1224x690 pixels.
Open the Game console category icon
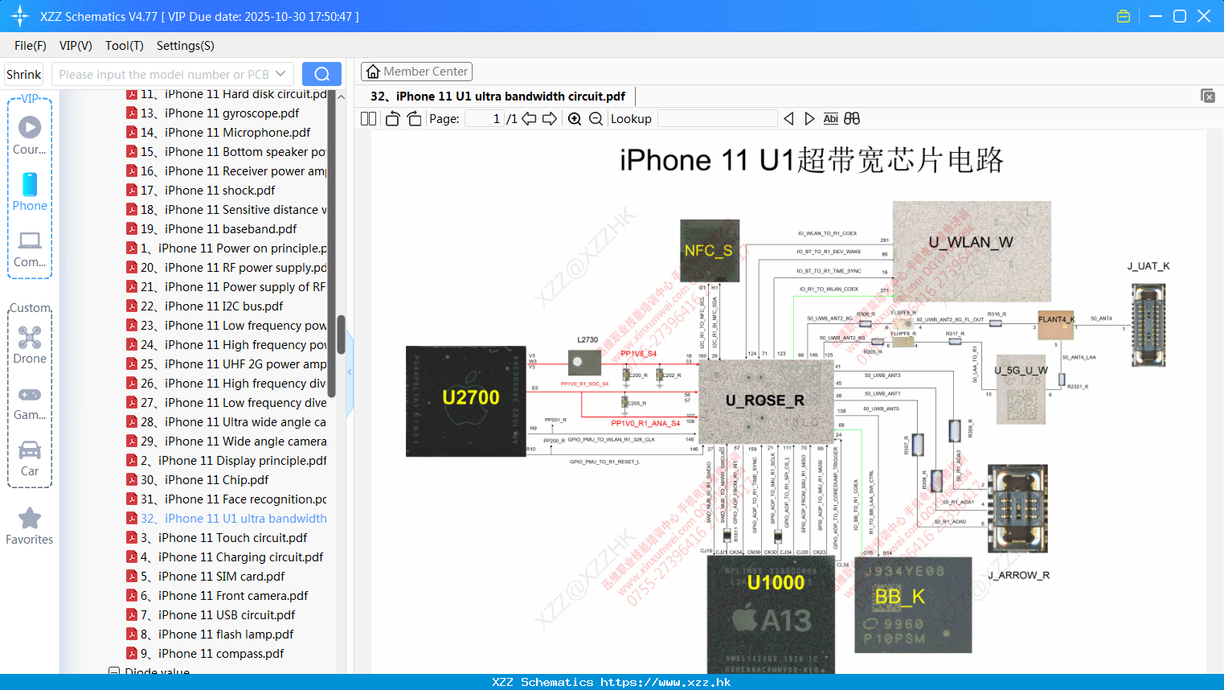30,395
